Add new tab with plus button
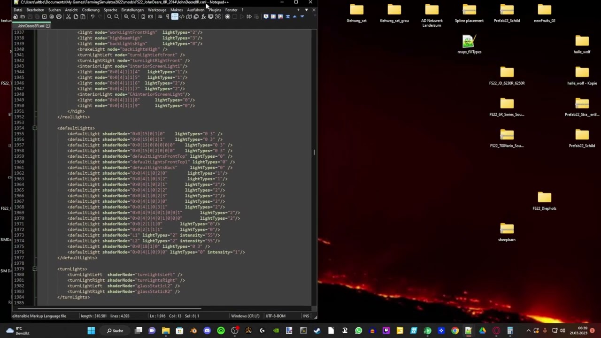 tap(298, 10)
